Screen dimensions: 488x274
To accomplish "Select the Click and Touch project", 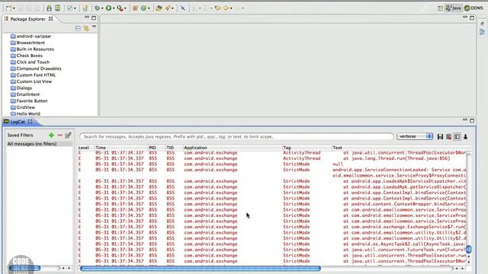I will 30,62.
